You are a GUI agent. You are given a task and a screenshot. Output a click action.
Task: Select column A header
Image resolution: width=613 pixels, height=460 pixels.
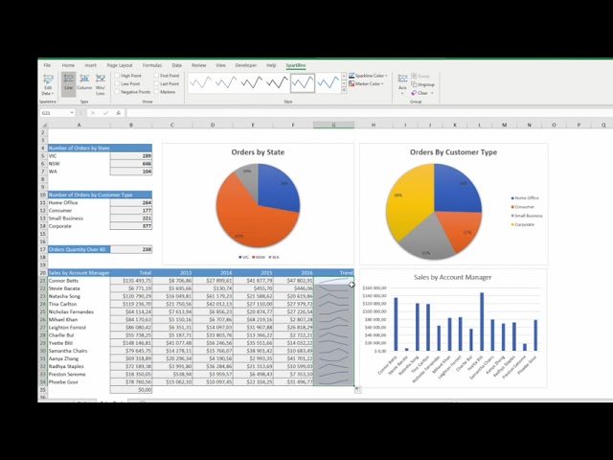[x=79, y=126]
